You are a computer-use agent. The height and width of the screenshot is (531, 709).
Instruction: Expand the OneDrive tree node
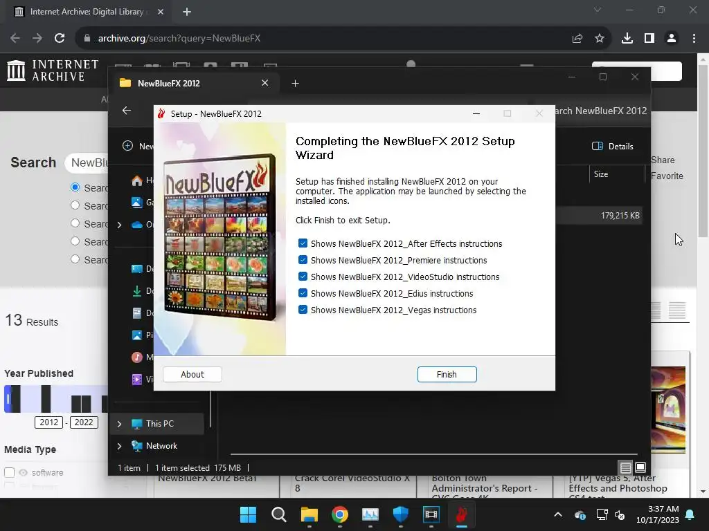[119, 225]
